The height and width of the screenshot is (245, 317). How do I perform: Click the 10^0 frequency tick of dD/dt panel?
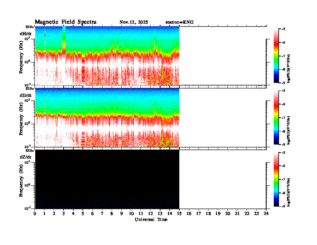[x=27, y=123]
